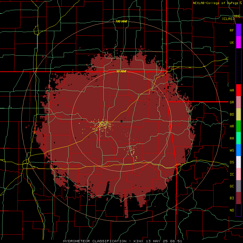
Task: Click the 50 NMI range ring label
Action: [121, 72]
